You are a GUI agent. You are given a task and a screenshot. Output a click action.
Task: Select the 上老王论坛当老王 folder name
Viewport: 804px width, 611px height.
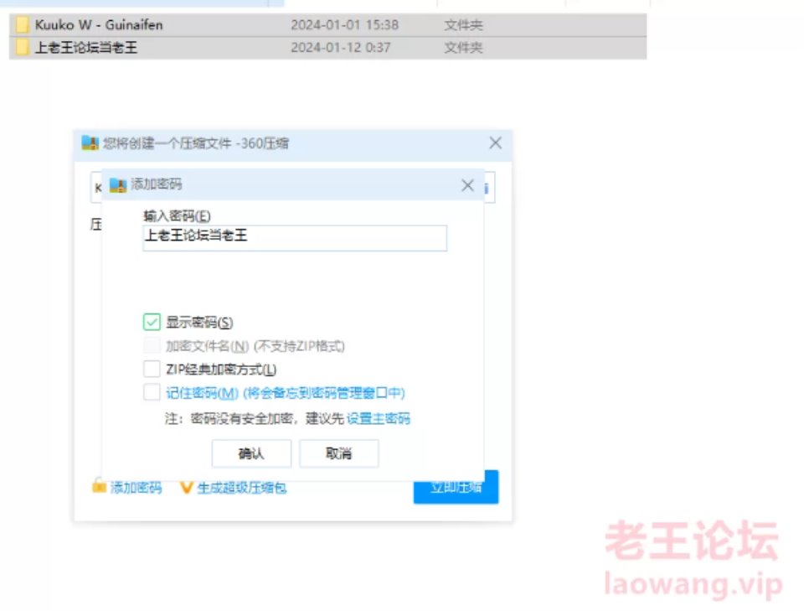[x=86, y=48]
